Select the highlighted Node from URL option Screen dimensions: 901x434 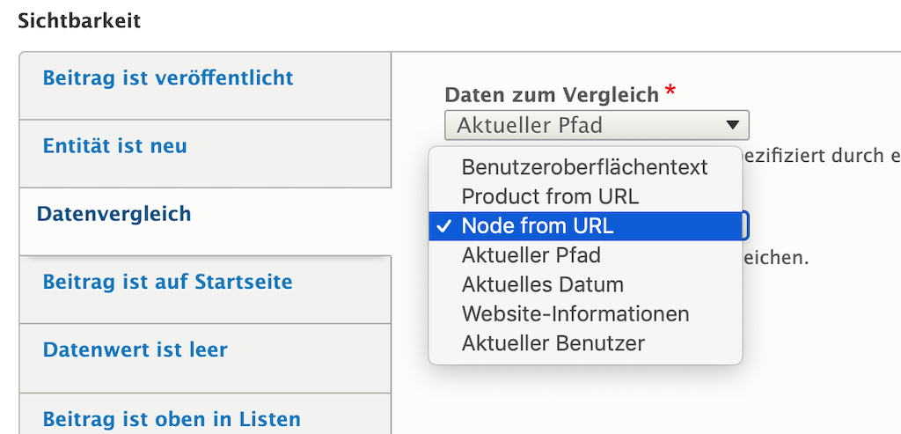[x=538, y=226]
